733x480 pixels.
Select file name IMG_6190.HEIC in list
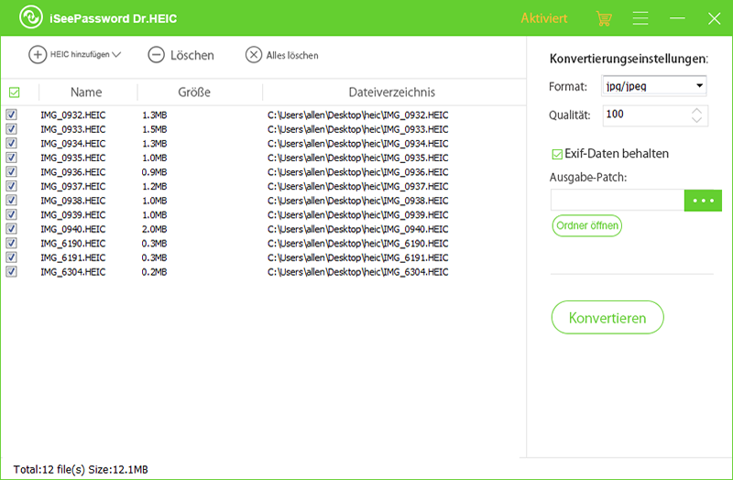[73, 243]
